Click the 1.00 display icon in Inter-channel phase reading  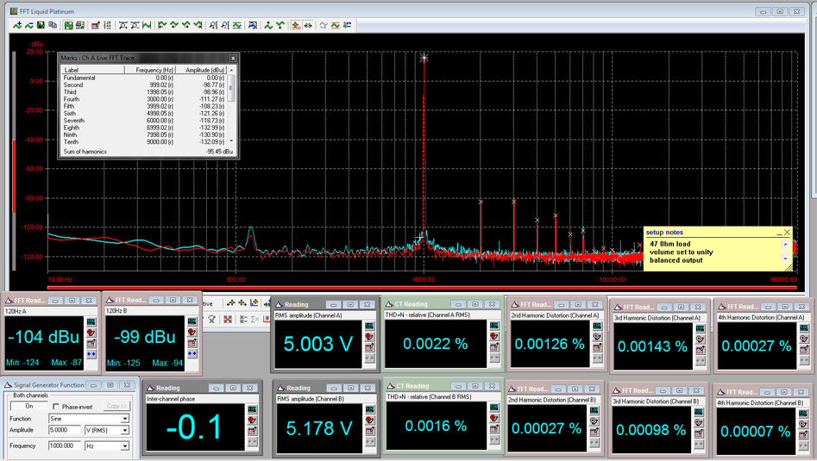[x=252, y=409]
